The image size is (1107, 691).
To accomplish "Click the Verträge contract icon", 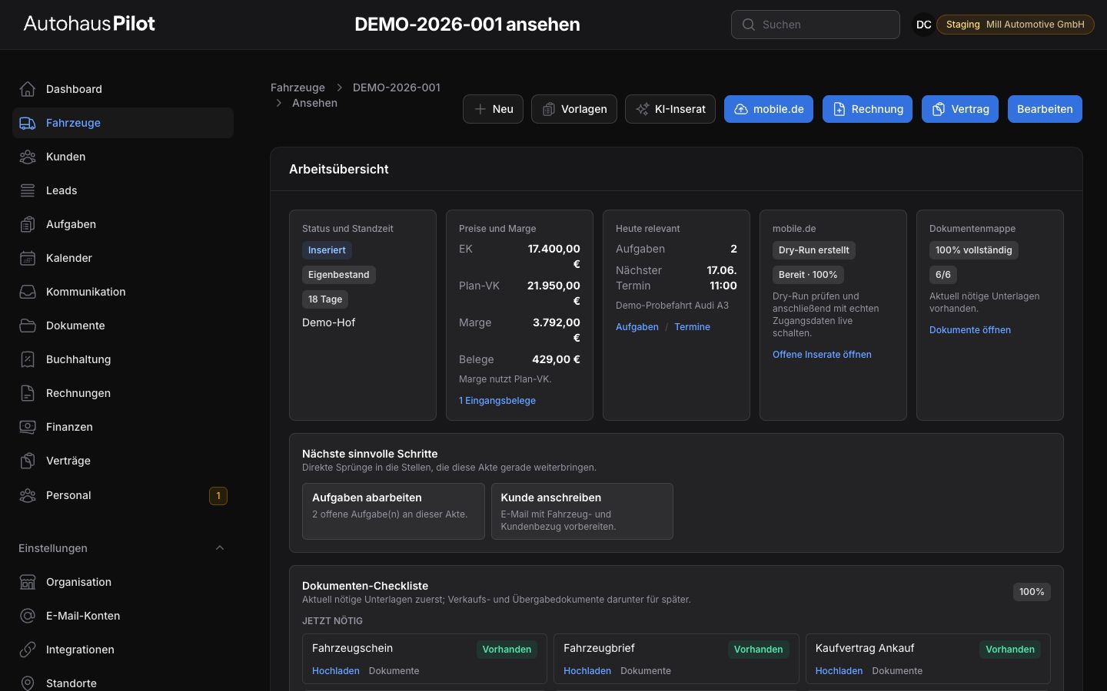I will click(x=28, y=461).
